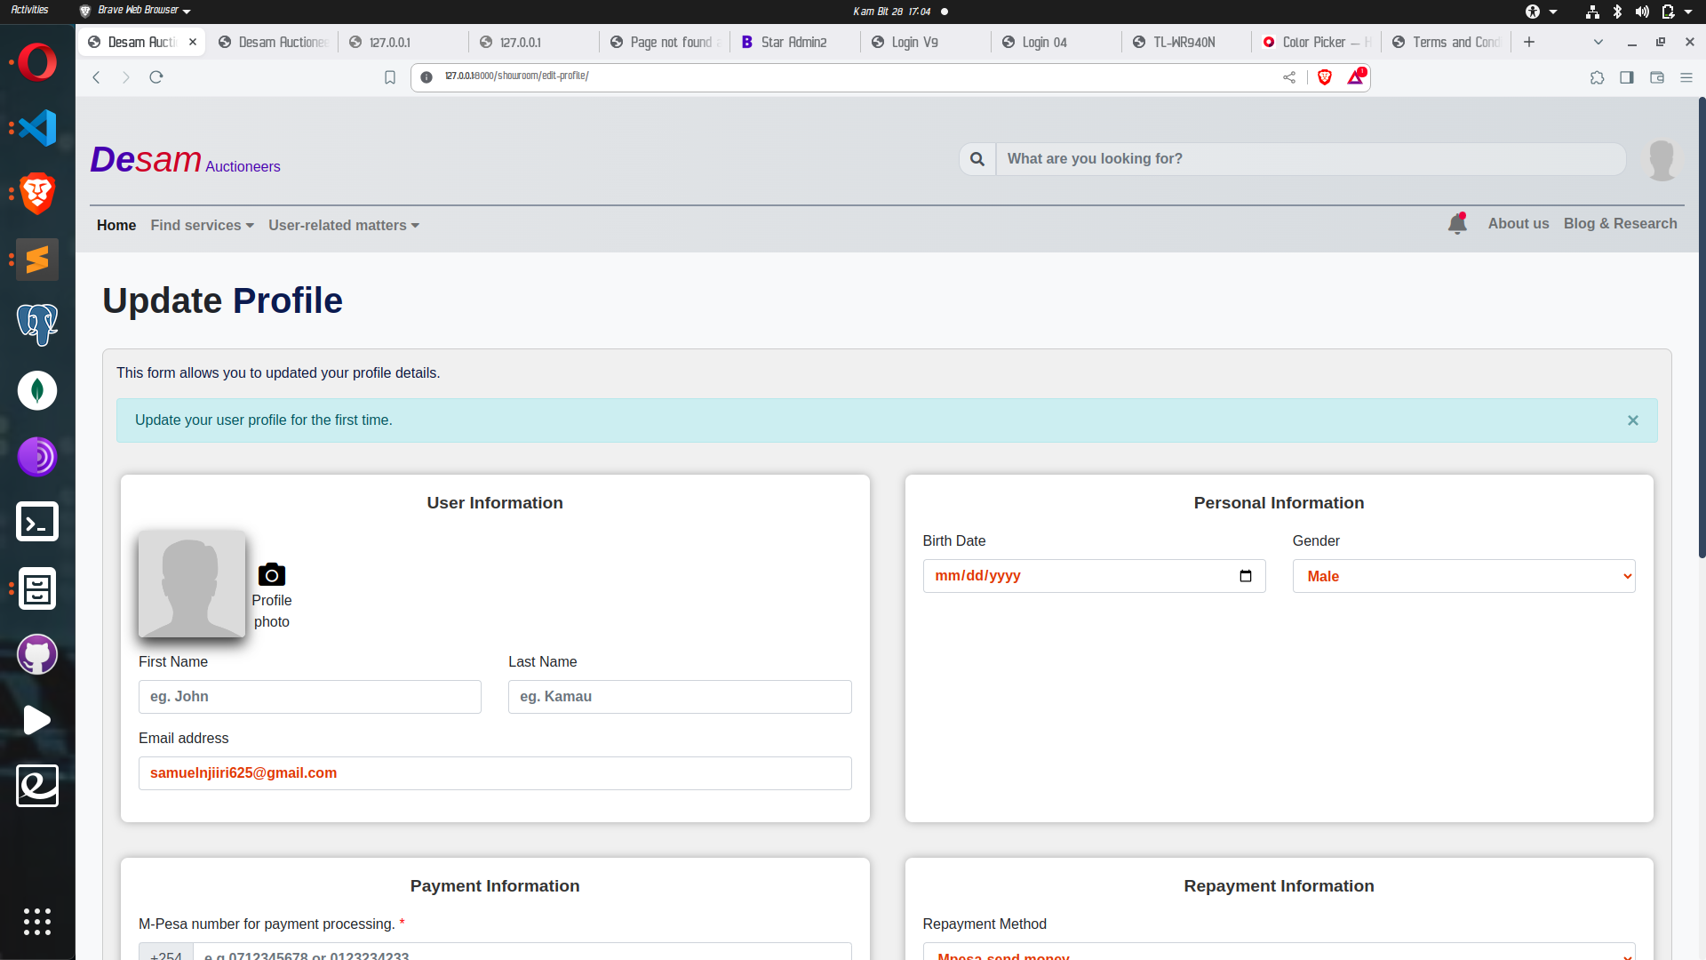Expand Find services menu

[x=202, y=226]
